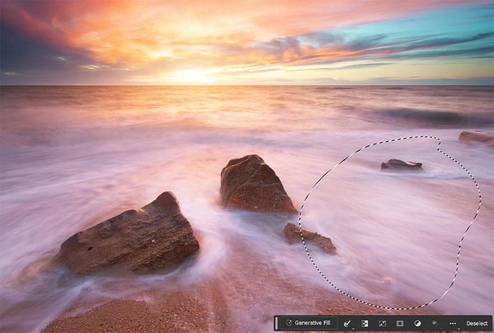Open the Modify Selection brush icon

347,323
